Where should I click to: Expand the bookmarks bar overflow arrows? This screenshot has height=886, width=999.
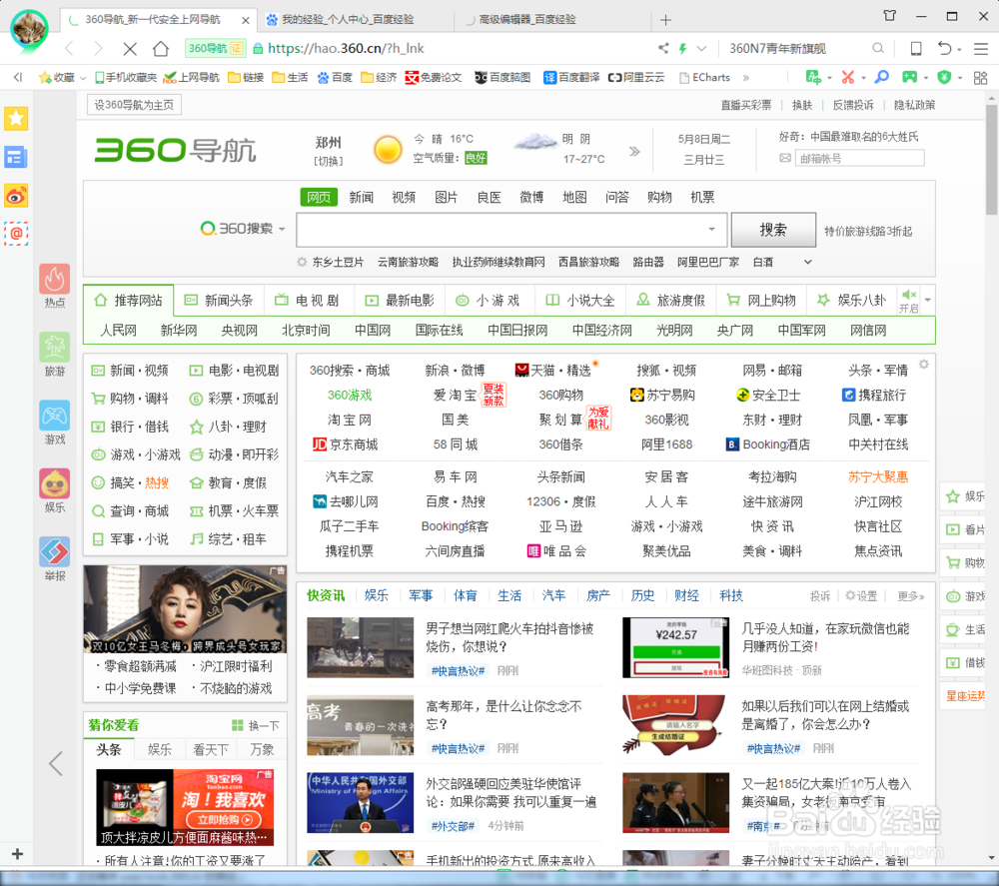coord(745,78)
